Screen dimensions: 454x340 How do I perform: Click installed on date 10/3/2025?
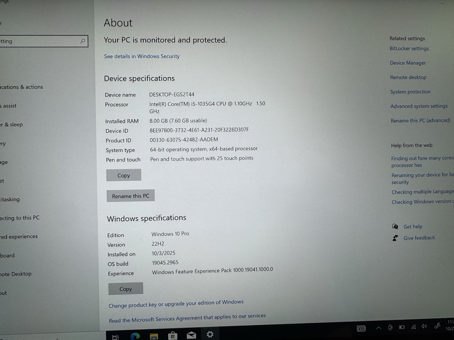163,253
